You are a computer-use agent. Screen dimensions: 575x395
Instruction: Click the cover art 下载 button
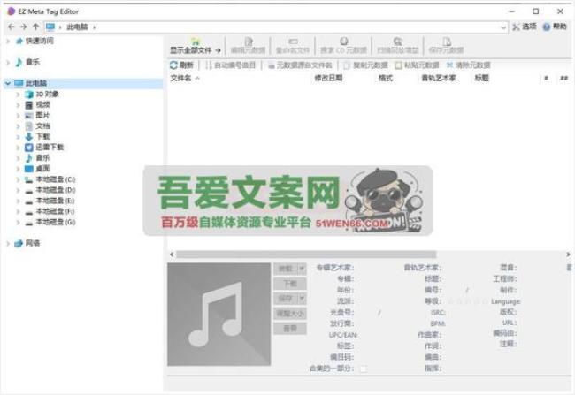pyautogui.click(x=289, y=284)
